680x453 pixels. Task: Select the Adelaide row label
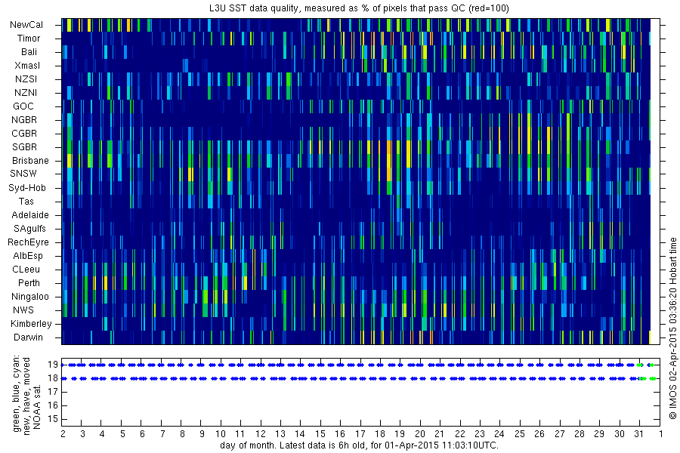point(30,215)
